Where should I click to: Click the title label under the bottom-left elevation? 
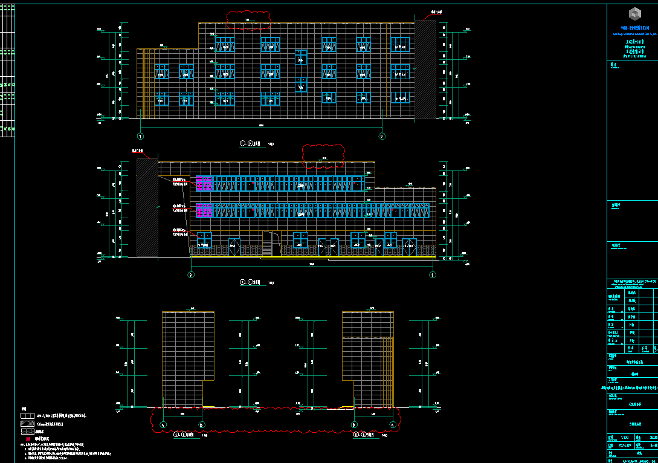coord(184,435)
